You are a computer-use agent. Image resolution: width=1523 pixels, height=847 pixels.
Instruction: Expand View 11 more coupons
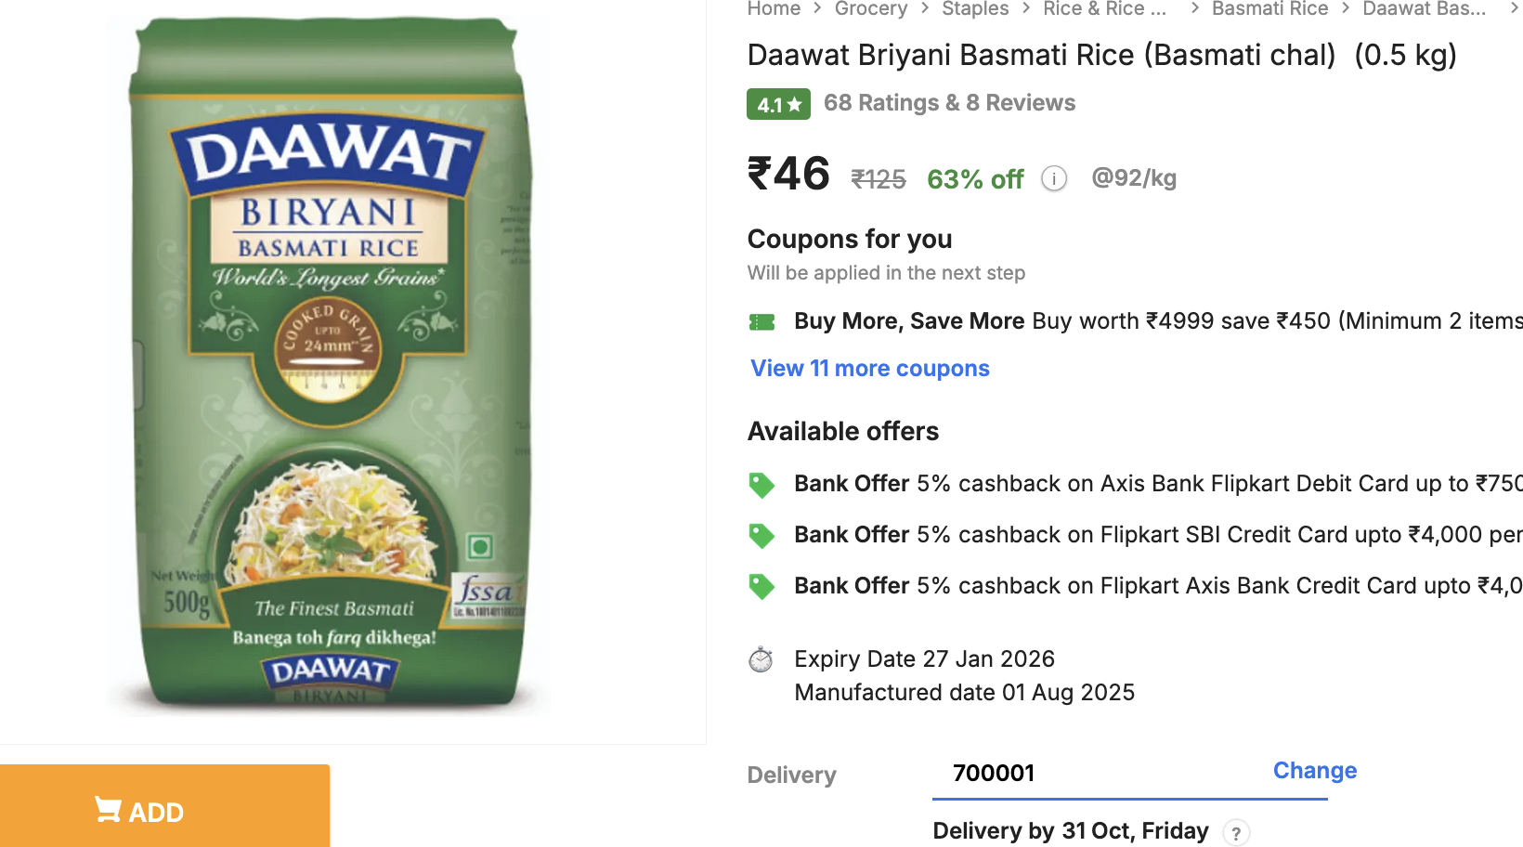point(870,369)
